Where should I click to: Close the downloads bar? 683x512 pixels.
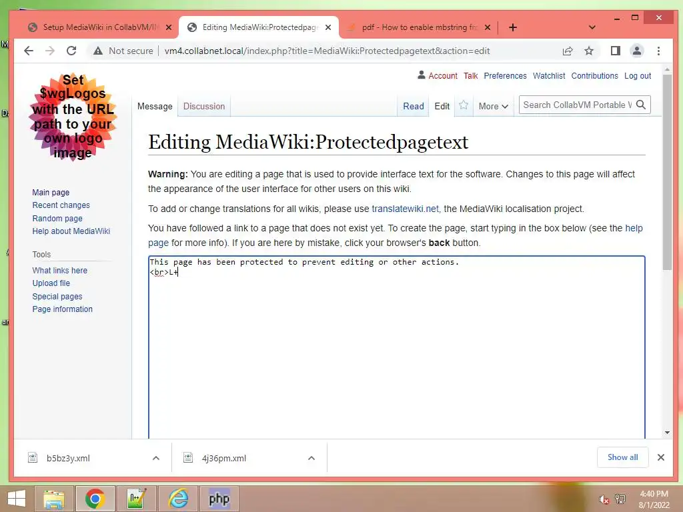(661, 457)
